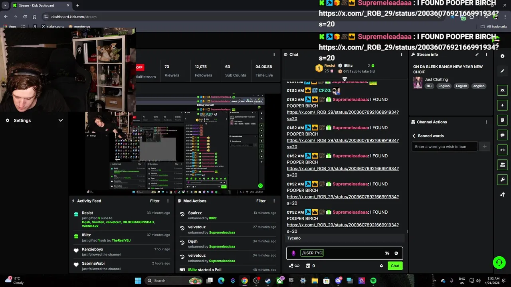Open Spotify from the taskbar

tap(373, 281)
